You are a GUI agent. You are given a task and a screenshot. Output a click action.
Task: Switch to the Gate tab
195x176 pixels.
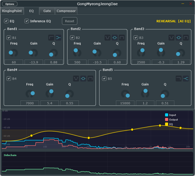point(47,11)
